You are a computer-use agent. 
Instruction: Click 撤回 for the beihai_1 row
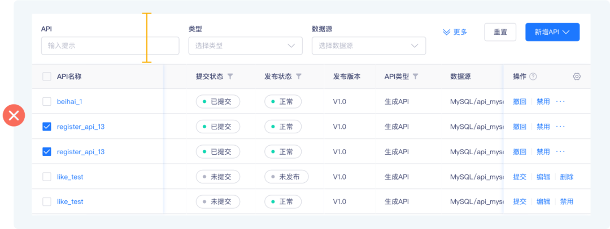[x=519, y=102]
